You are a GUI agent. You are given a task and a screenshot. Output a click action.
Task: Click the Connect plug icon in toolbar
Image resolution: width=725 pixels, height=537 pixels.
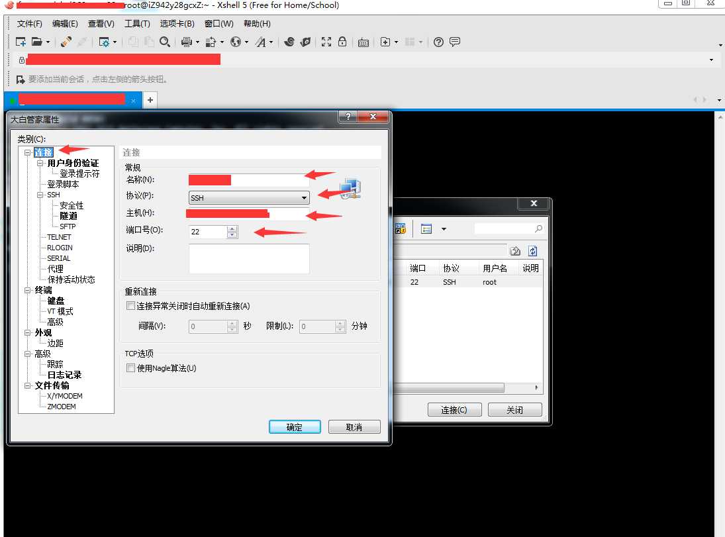(66, 42)
